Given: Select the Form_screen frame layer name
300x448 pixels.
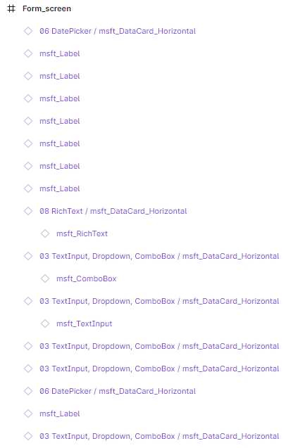Looking at the screenshot, I should coord(47,8).
